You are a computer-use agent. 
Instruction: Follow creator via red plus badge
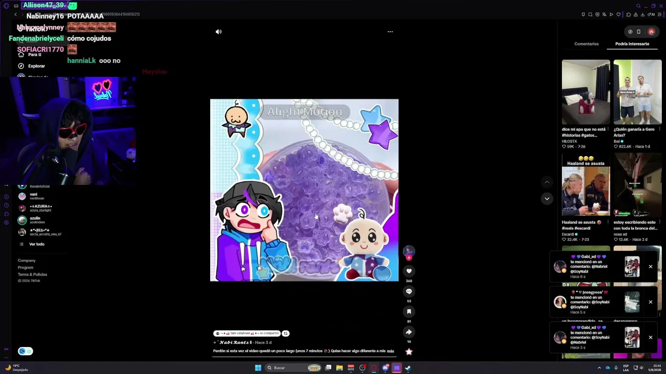pos(409,258)
